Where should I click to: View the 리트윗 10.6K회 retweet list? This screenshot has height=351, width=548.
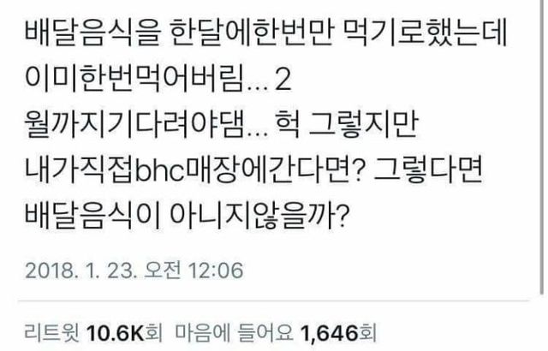point(93,332)
